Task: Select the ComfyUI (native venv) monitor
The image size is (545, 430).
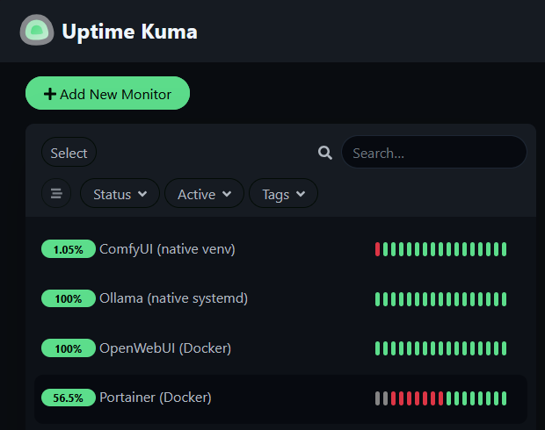Action: pos(280,249)
